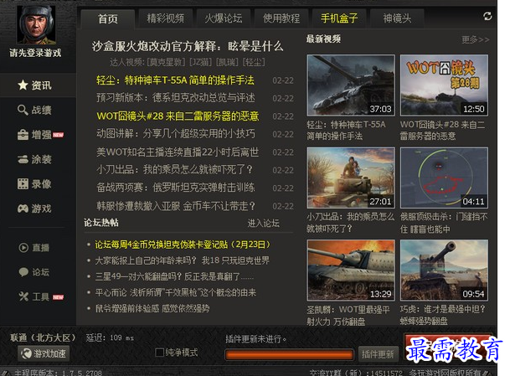Play the 13:29 圣凯麟 video thumbnail
This screenshot has height=376, width=510.
(351, 270)
